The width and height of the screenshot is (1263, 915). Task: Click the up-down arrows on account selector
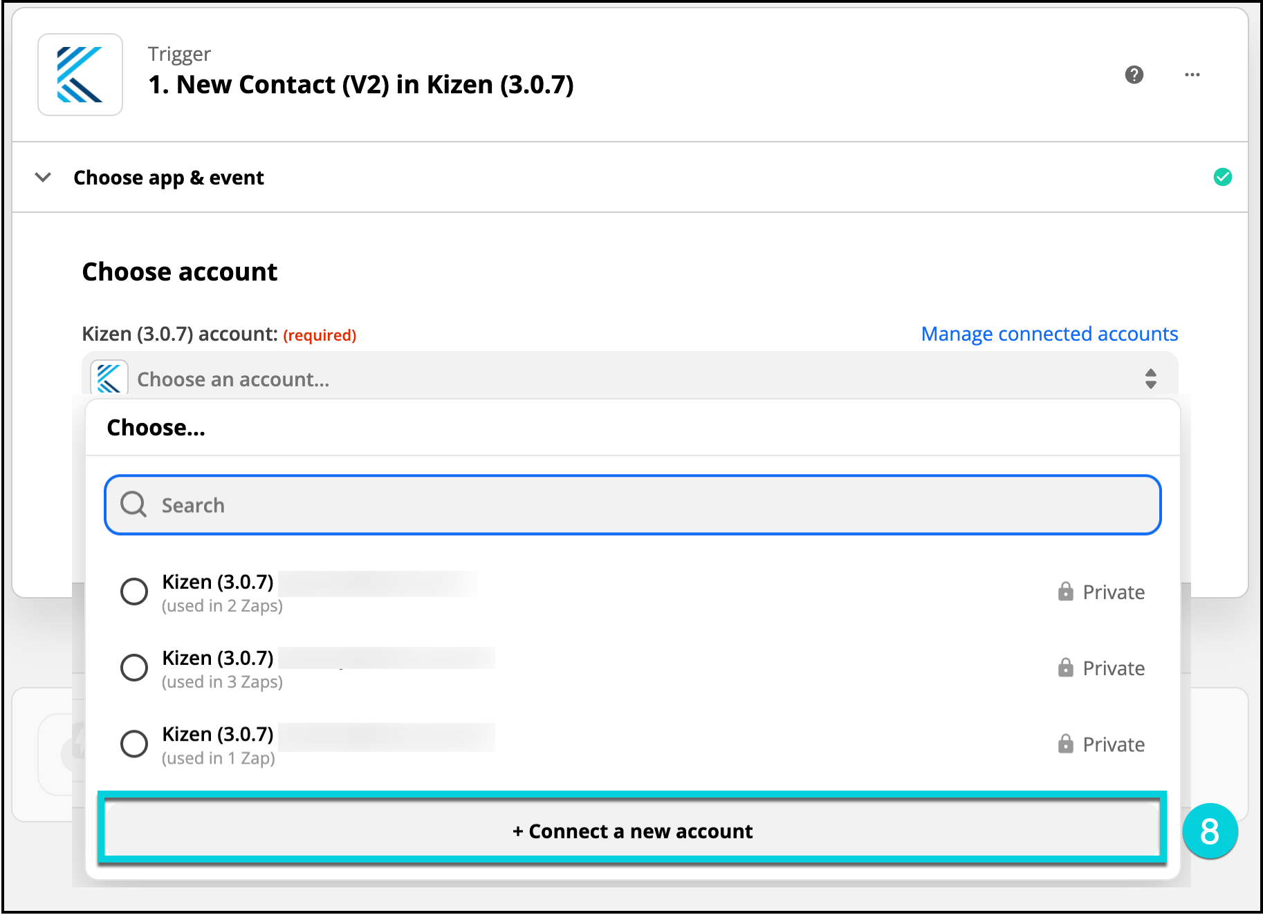pos(1150,379)
